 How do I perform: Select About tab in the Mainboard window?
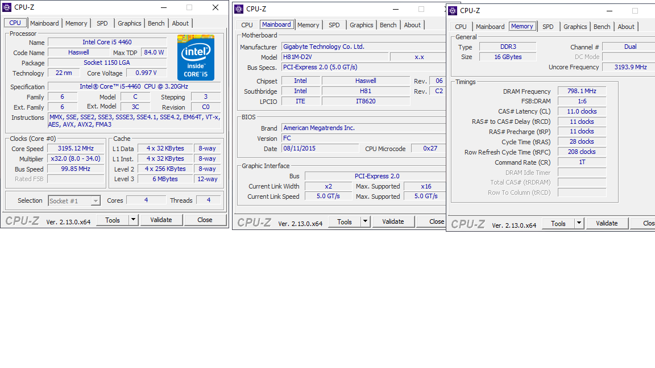tap(412, 25)
